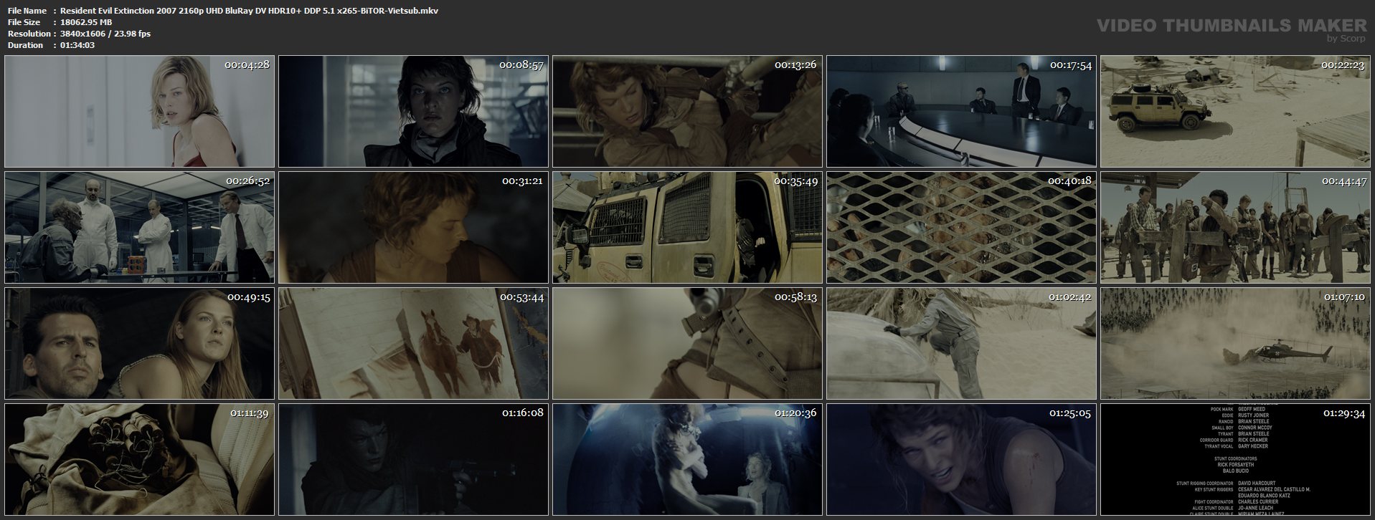Select the file size value 18062.95 MB
This screenshot has width=1375, height=520.
pyautogui.click(x=86, y=22)
